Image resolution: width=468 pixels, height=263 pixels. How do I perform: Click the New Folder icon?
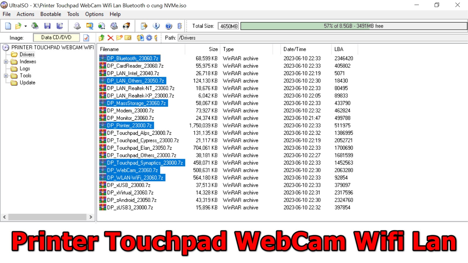coord(119,38)
